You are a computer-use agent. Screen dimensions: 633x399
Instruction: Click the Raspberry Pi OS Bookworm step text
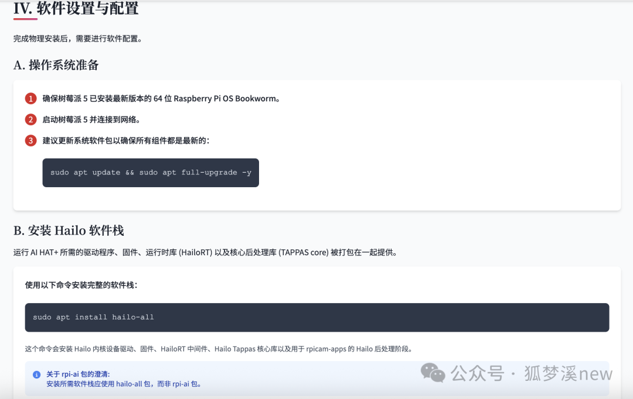point(161,98)
